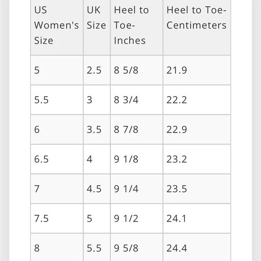
Task: Click the 9 5/8 inches cell
Action: [x=136, y=247]
